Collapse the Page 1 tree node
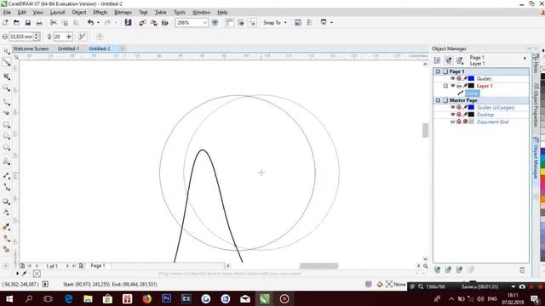Image resolution: width=545 pixels, height=306 pixels. tap(438, 71)
